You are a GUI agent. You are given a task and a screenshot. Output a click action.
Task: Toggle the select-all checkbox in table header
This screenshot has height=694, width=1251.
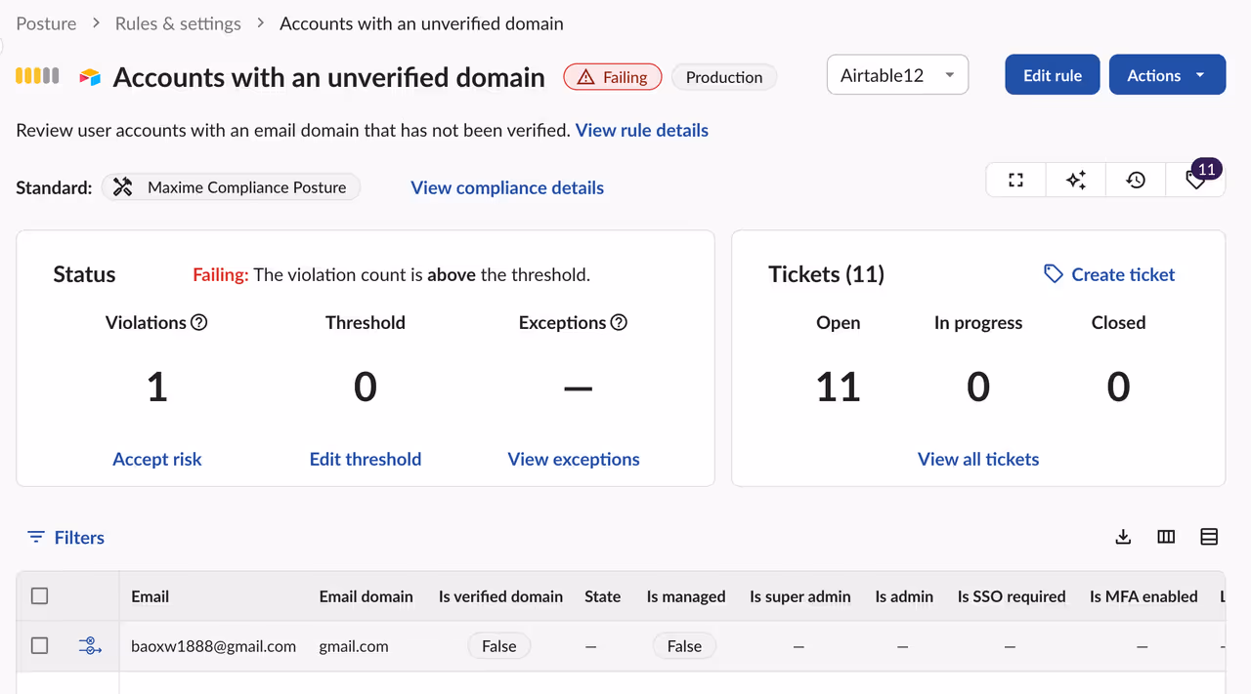pyautogui.click(x=40, y=596)
